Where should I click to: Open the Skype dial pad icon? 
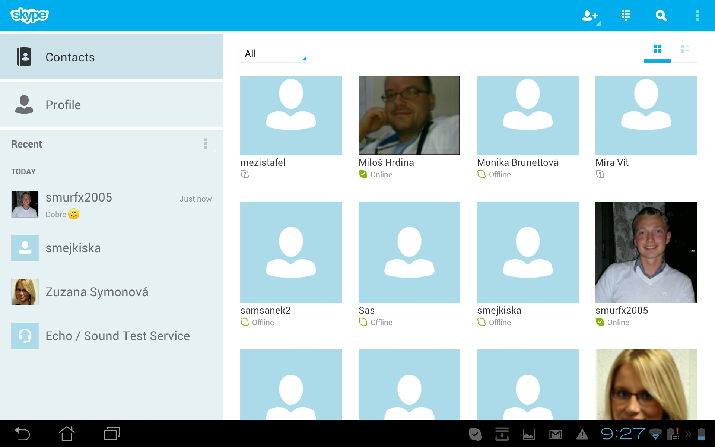click(x=625, y=16)
